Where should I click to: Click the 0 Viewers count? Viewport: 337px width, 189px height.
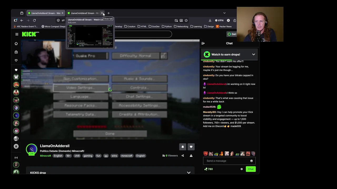(170, 156)
